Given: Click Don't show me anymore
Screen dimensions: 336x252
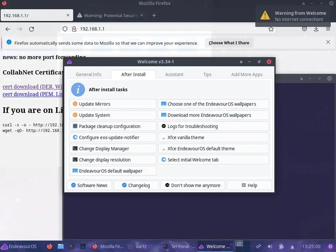Looking at the screenshot, I should tap(193, 185).
